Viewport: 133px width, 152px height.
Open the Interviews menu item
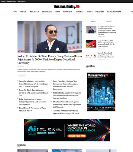100,12
